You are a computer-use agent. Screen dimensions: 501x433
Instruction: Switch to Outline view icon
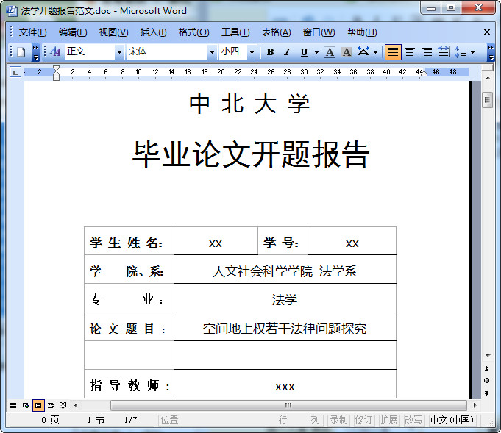point(51,405)
